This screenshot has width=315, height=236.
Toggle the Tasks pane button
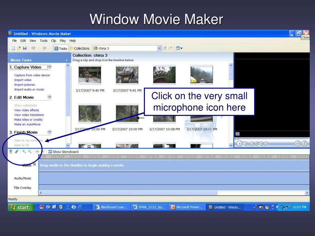(x=61, y=48)
